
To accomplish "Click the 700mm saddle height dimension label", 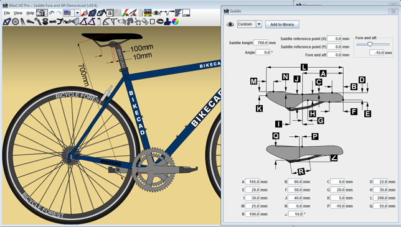I will click(83, 75).
